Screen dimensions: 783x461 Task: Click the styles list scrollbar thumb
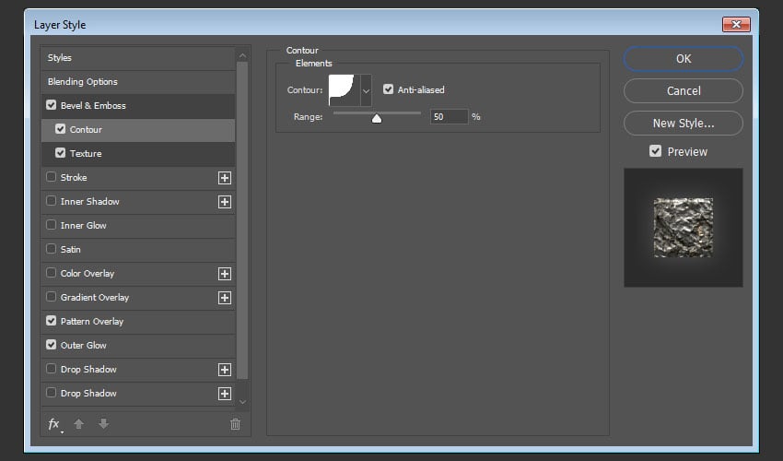click(x=242, y=220)
